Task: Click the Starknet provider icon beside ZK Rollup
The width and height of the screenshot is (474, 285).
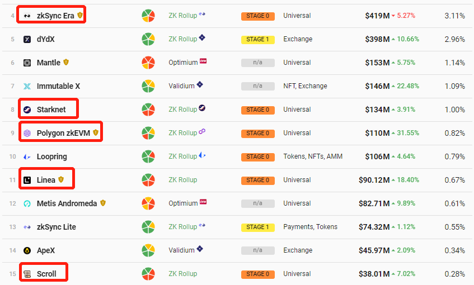Action: 202,108
